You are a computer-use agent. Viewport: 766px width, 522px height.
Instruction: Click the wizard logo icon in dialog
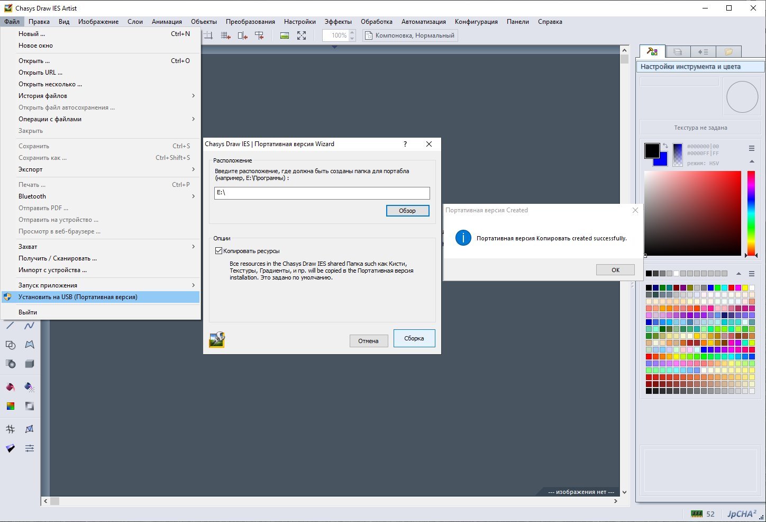(217, 339)
